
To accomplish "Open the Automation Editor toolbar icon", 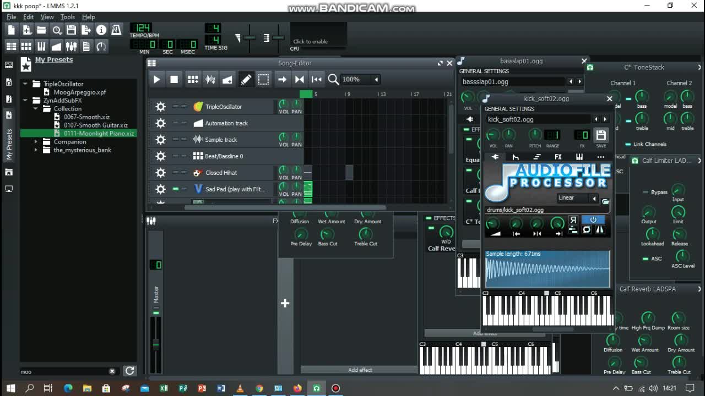I will click(x=56, y=46).
